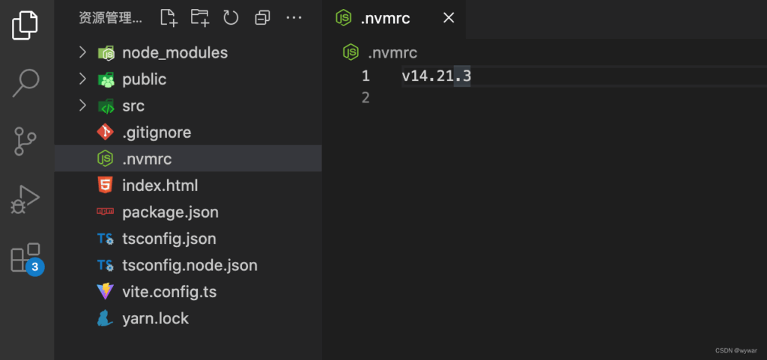Open the public folder
Viewport: 767px width, 360px height.
click(145, 79)
